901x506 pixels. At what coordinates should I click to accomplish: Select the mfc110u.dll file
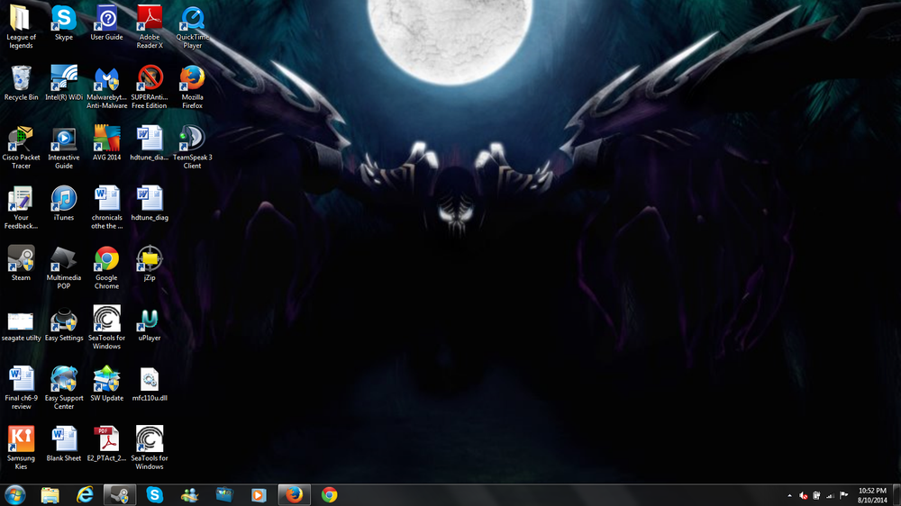tap(150, 384)
